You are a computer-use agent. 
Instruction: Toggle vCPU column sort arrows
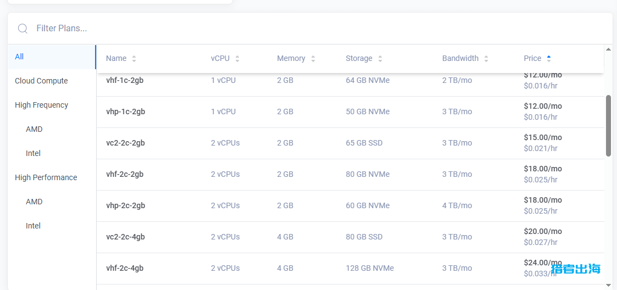(237, 59)
